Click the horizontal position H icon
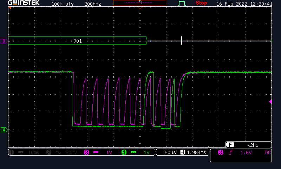 (182, 152)
